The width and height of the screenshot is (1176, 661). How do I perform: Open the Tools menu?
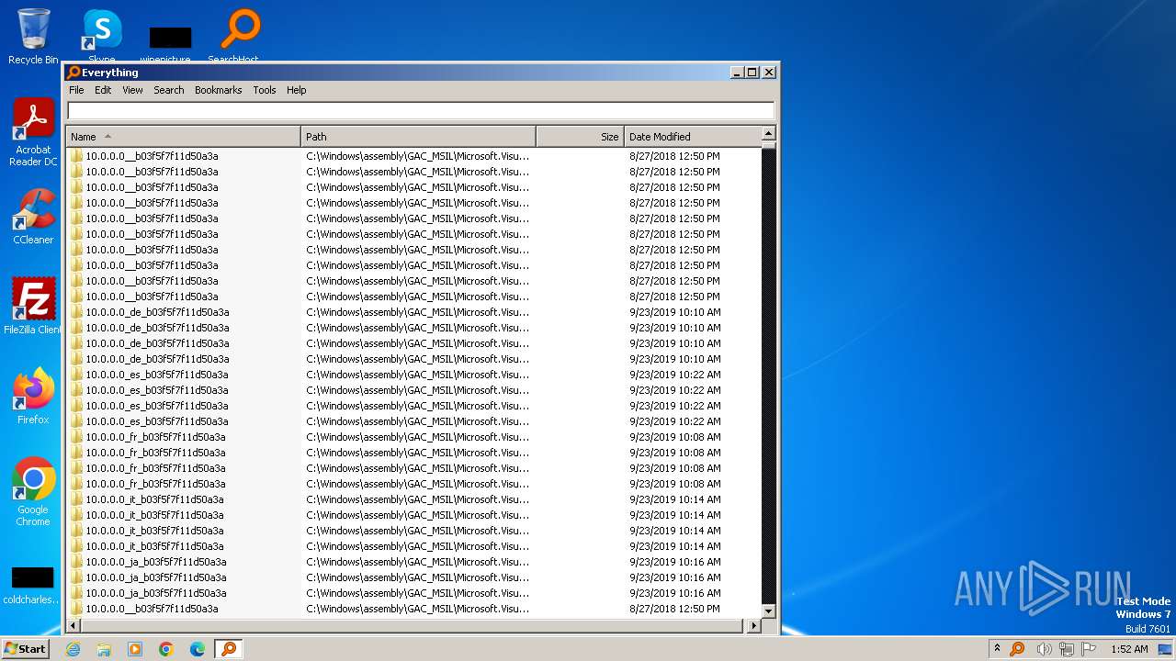(x=265, y=90)
